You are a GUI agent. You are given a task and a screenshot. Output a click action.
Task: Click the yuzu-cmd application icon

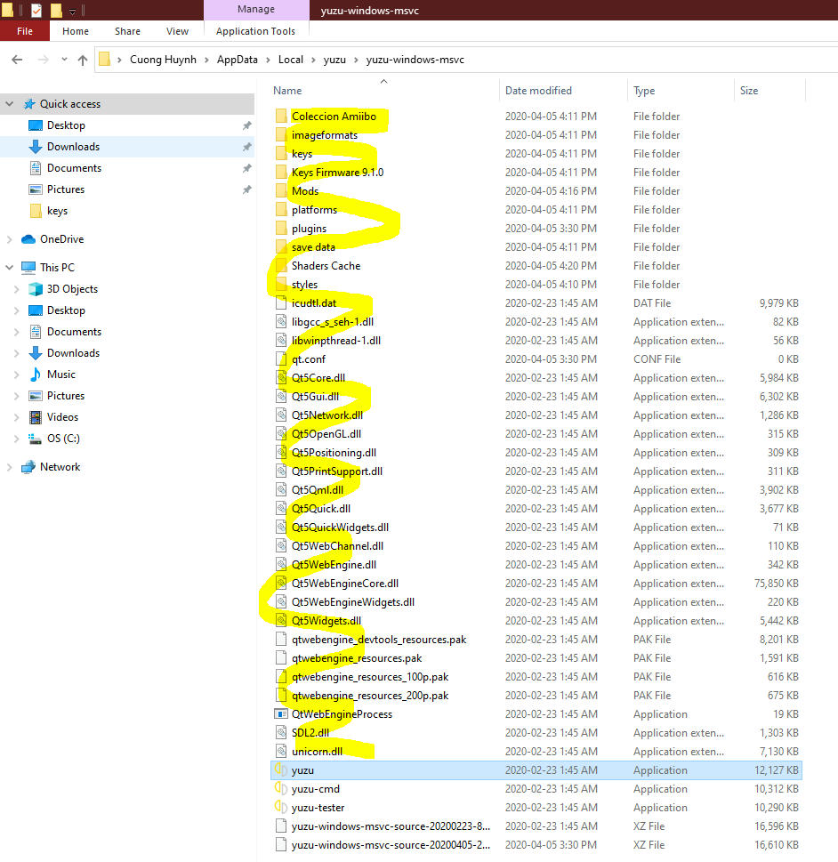click(x=281, y=789)
